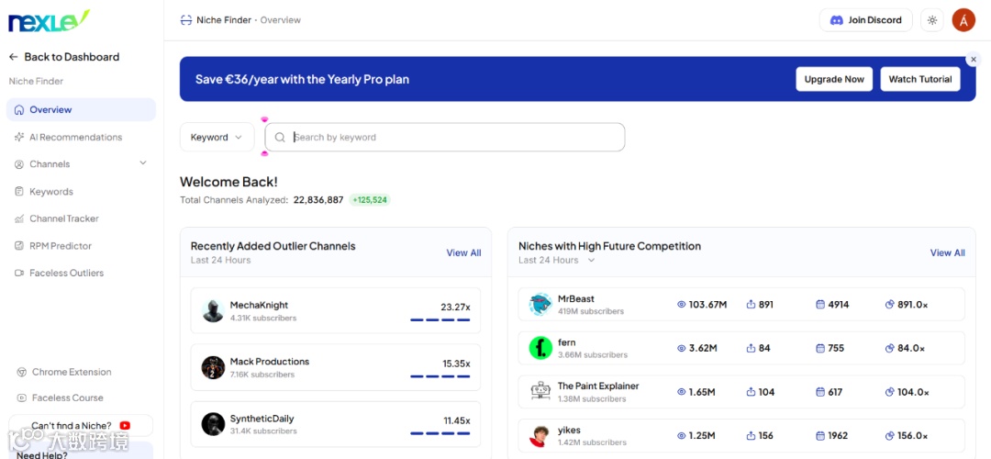This screenshot has height=459, width=991.
Task: Click the views eye icon in MrBeast row
Action: [681, 305]
